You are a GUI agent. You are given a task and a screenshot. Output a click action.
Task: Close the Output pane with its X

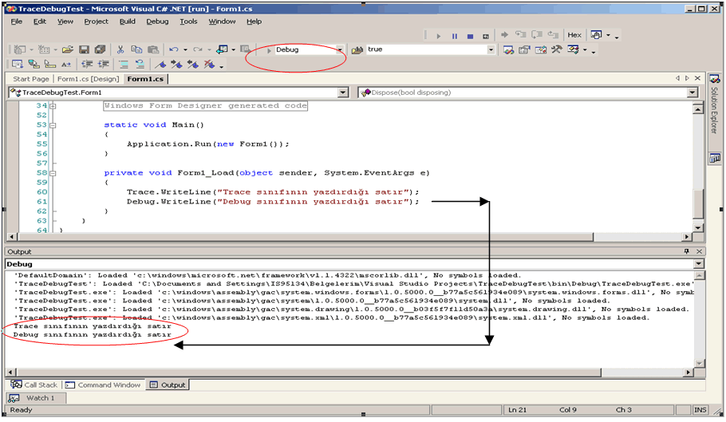tap(699, 251)
